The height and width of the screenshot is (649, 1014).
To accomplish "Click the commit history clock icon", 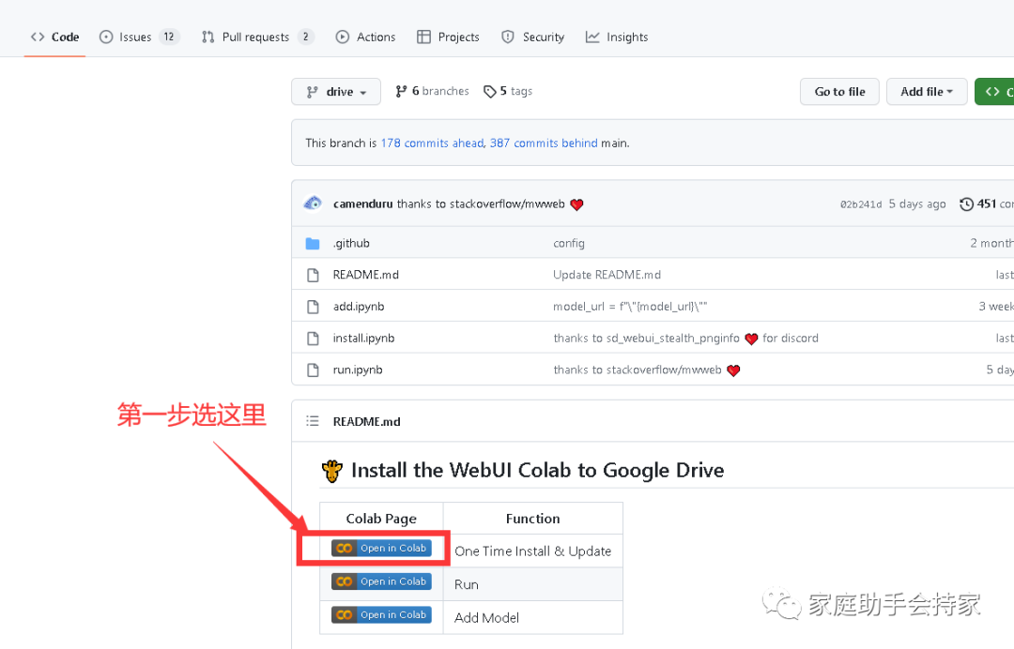I will [x=966, y=204].
